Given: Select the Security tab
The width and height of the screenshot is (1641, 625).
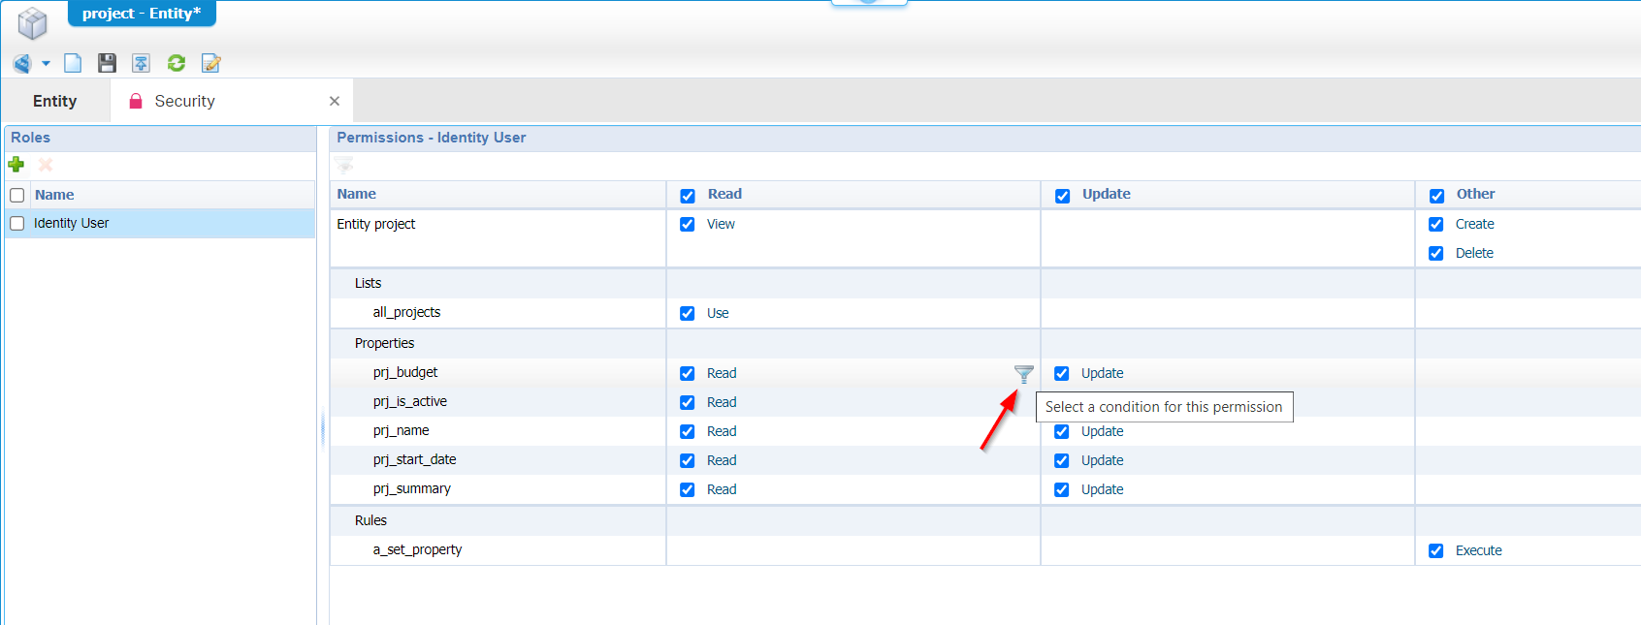Looking at the screenshot, I should pyautogui.click(x=184, y=101).
